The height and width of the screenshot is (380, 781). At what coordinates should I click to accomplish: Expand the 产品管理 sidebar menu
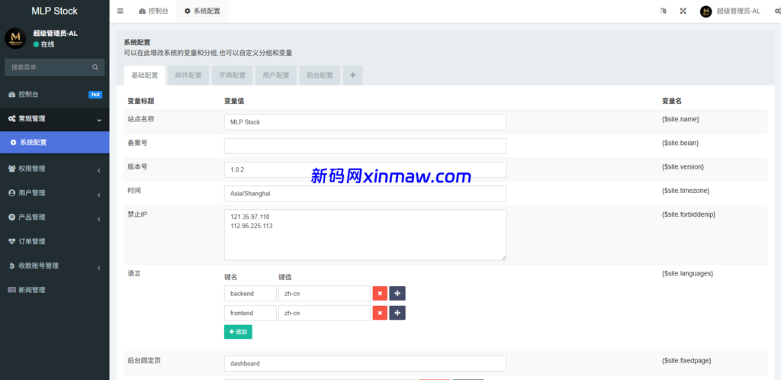[55, 217]
